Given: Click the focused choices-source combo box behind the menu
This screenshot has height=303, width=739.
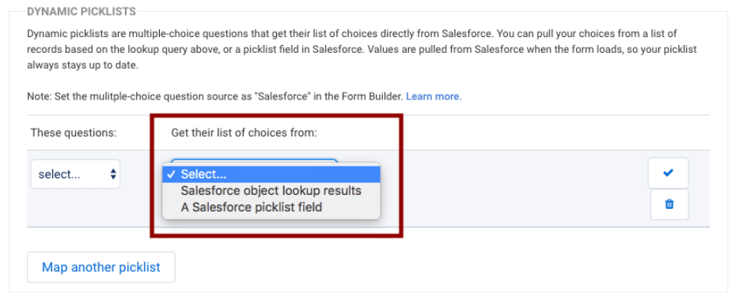Looking at the screenshot, I should point(254,161).
